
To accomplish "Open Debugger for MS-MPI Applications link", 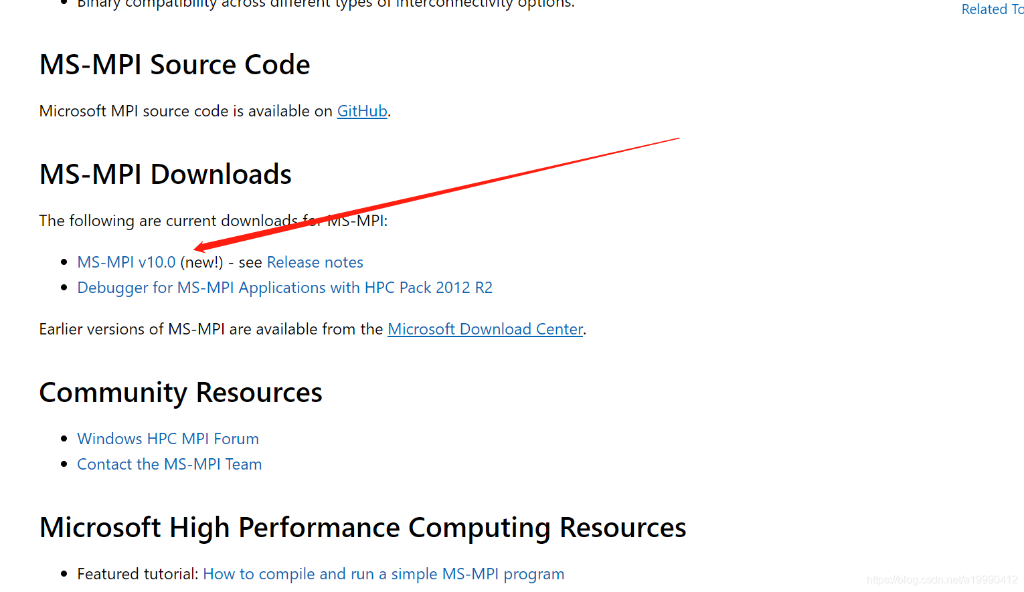I will point(285,288).
